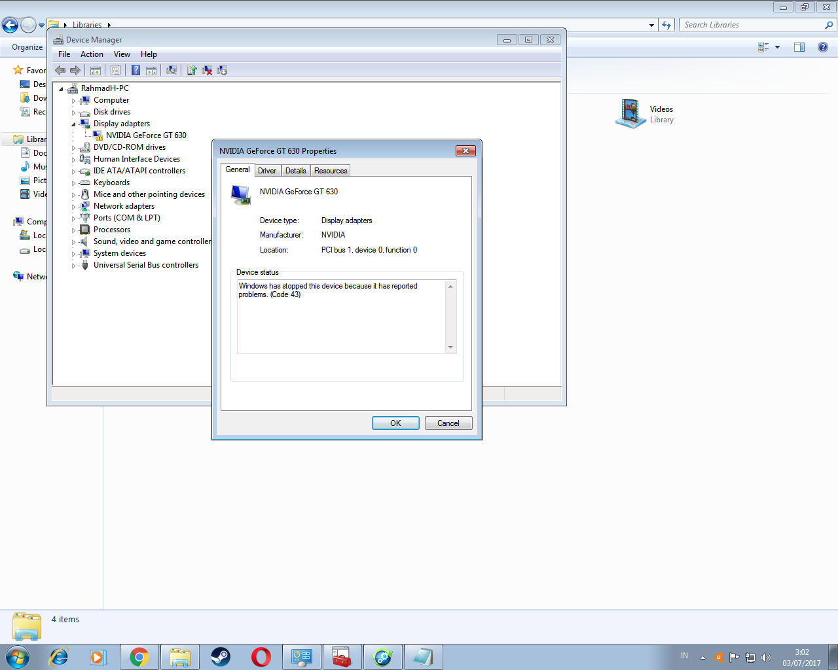Open the Action menu in Device Manager
This screenshot has height=670, width=838.
(x=92, y=54)
